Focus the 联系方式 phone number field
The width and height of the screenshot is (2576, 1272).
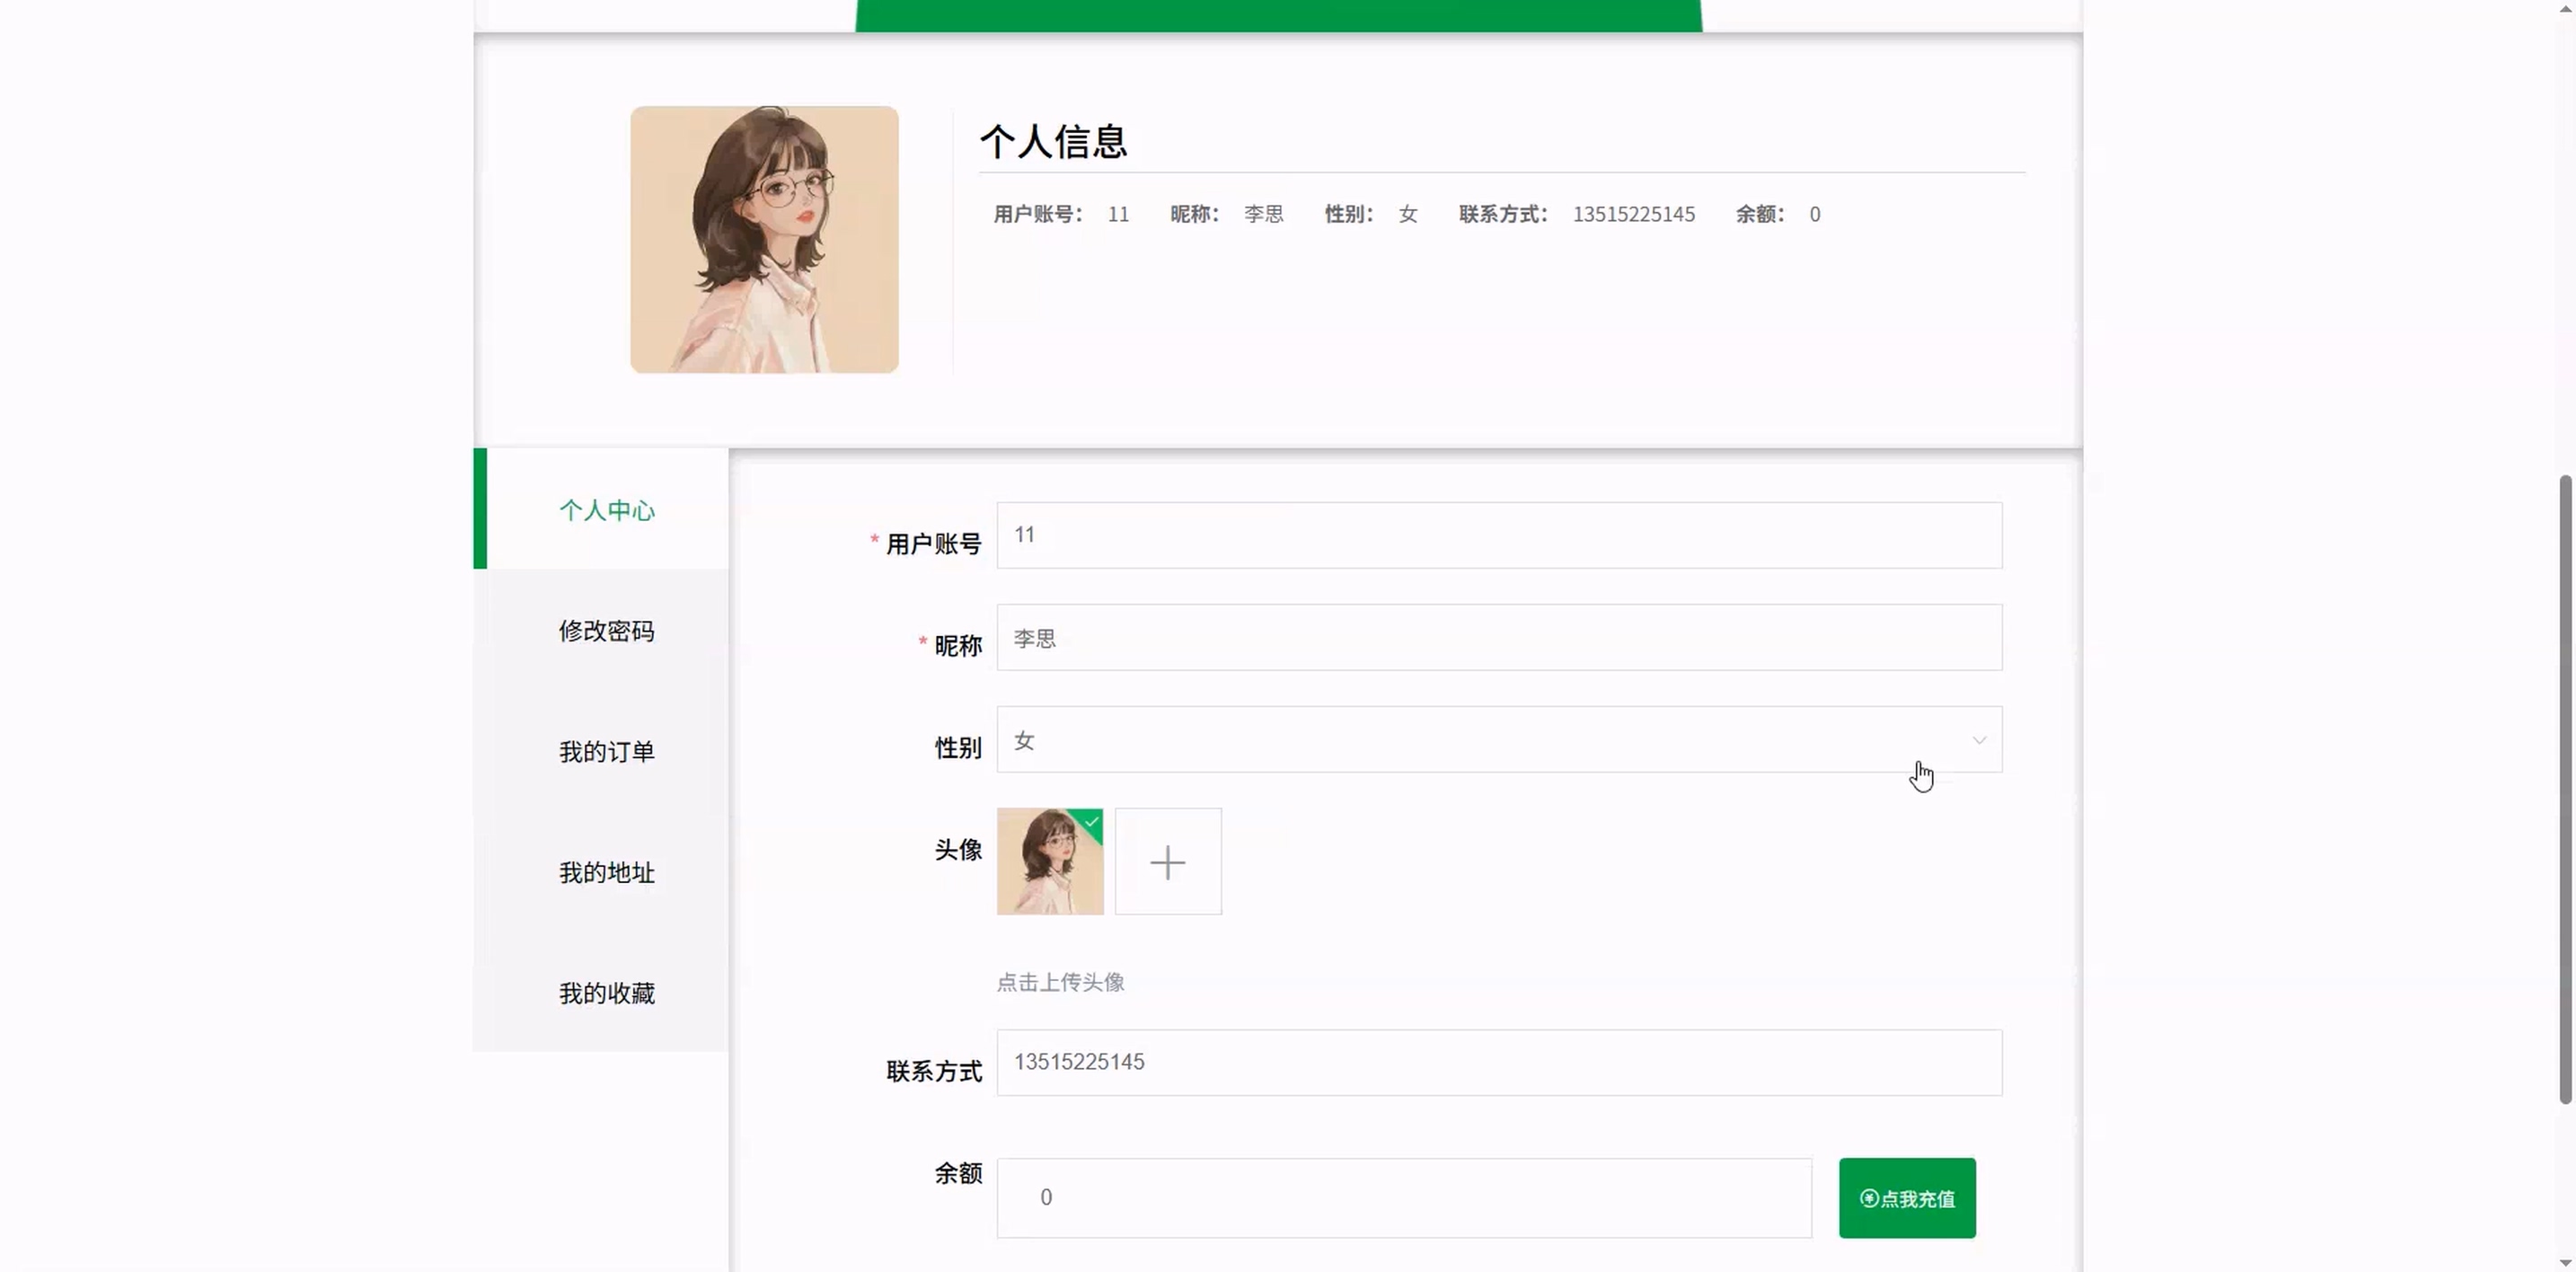pyautogui.click(x=1498, y=1062)
